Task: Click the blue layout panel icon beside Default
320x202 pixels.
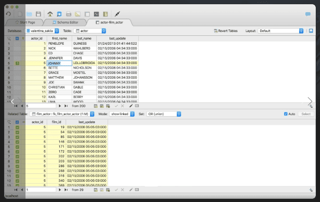Action: (311, 31)
